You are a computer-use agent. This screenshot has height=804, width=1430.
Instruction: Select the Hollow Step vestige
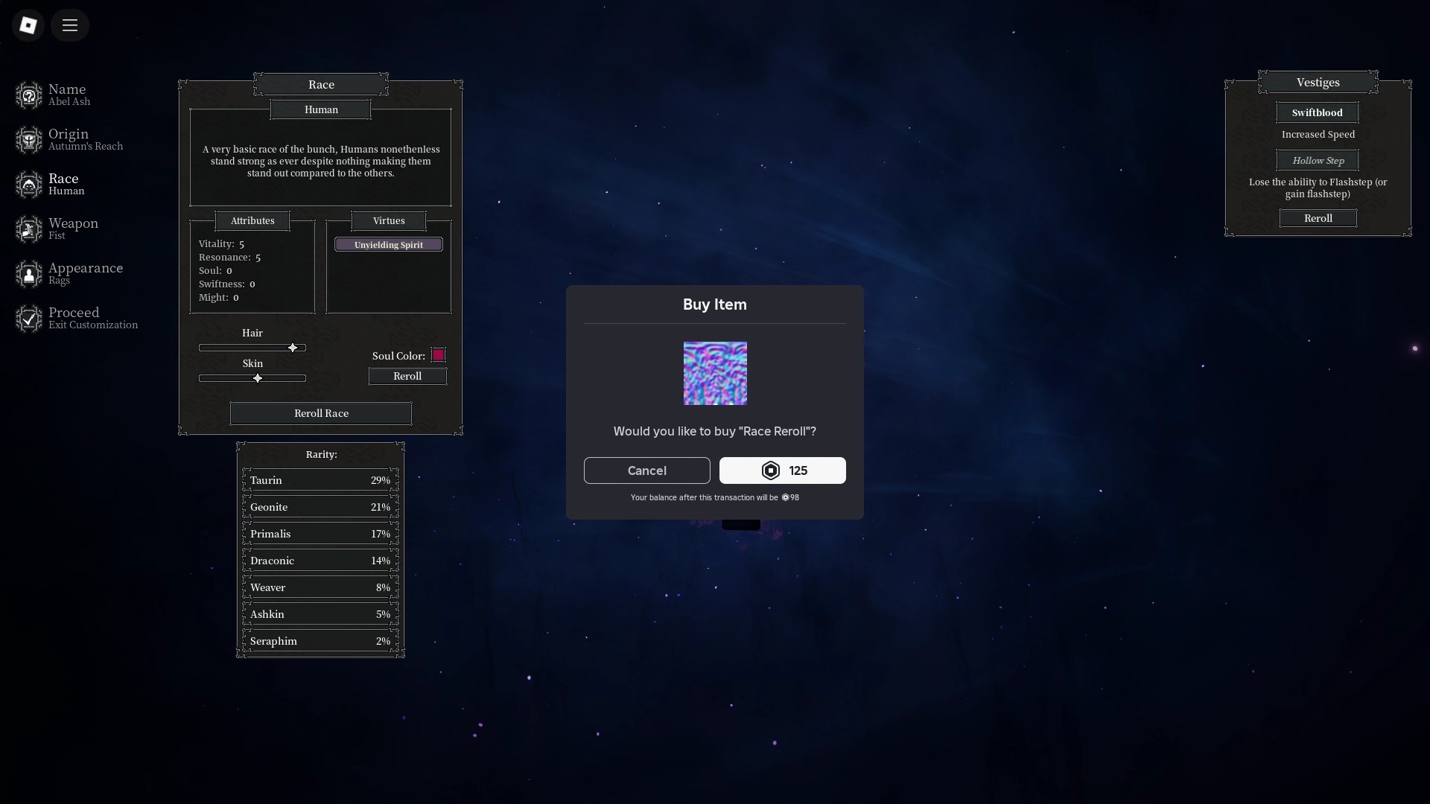(1317, 160)
